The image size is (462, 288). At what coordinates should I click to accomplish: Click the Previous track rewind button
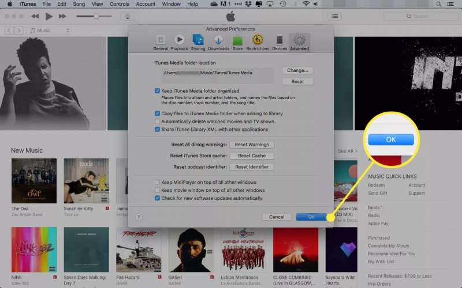click(x=35, y=16)
